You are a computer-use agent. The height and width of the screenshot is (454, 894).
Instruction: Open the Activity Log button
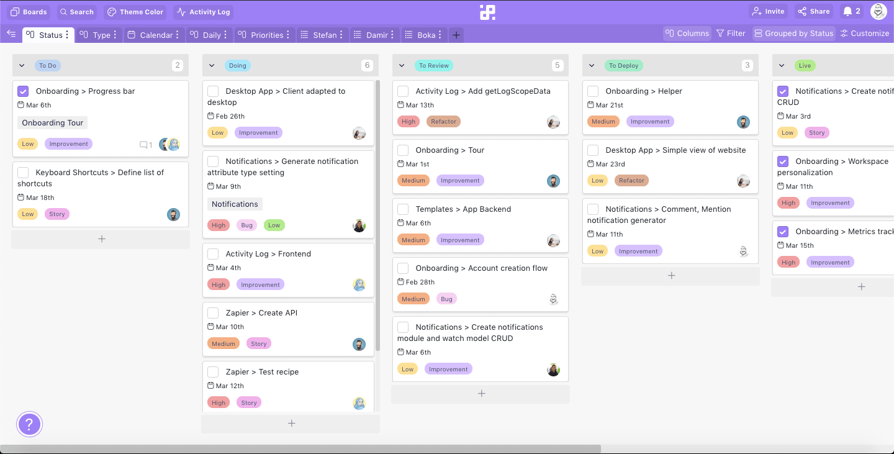click(203, 12)
